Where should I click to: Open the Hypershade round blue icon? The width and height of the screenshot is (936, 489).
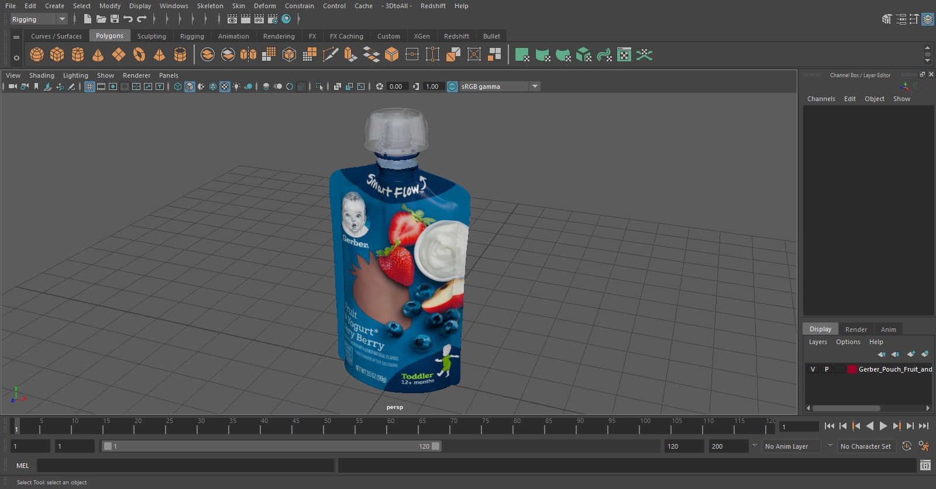pos(286,19)
